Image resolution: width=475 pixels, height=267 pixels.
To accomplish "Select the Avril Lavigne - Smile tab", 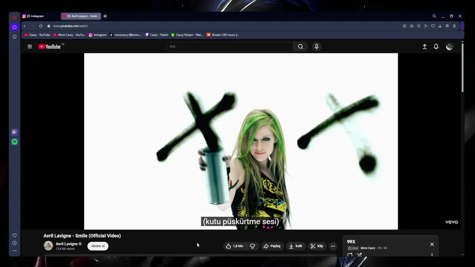I will [81, 16].
